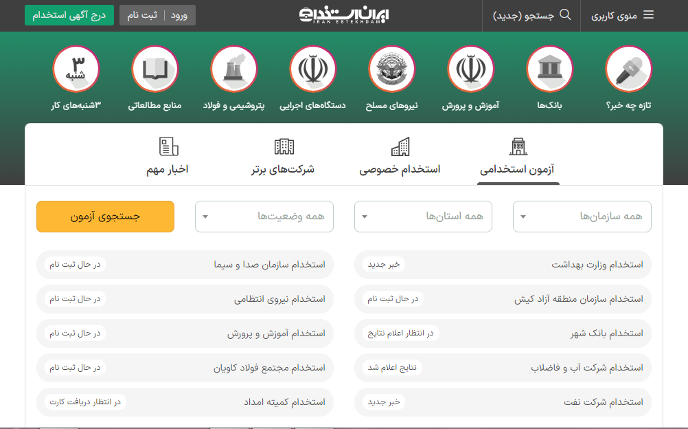Click the ثبت نام register link
Screen dimensions: 688x429
point(142,15)
